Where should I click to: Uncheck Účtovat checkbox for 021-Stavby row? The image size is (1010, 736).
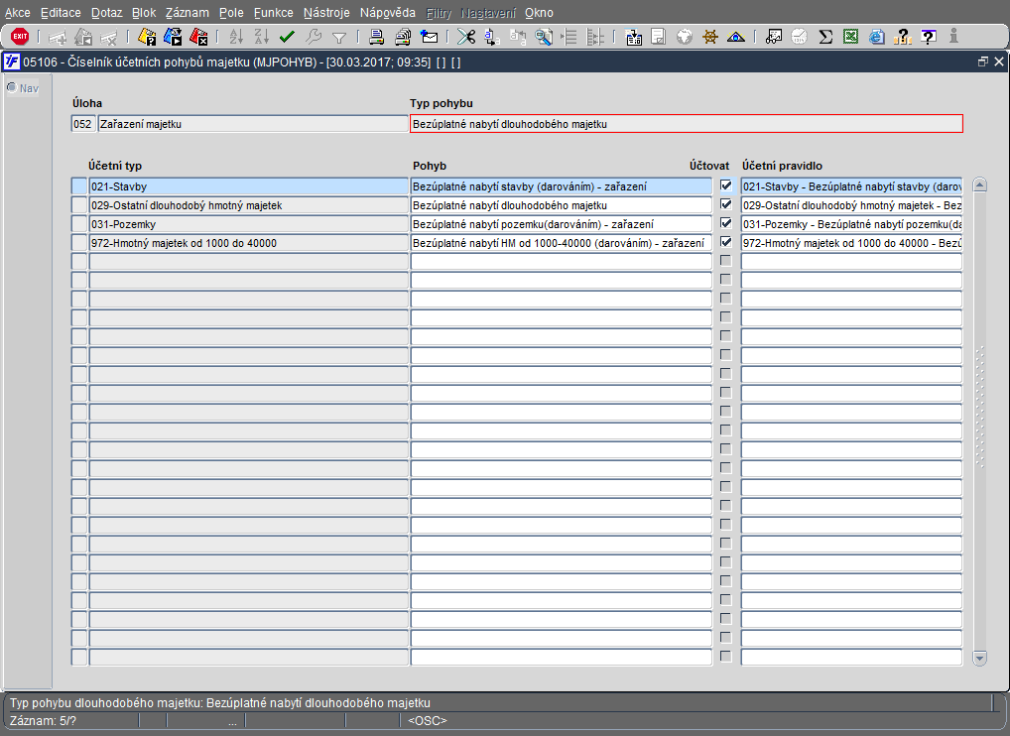726,185
